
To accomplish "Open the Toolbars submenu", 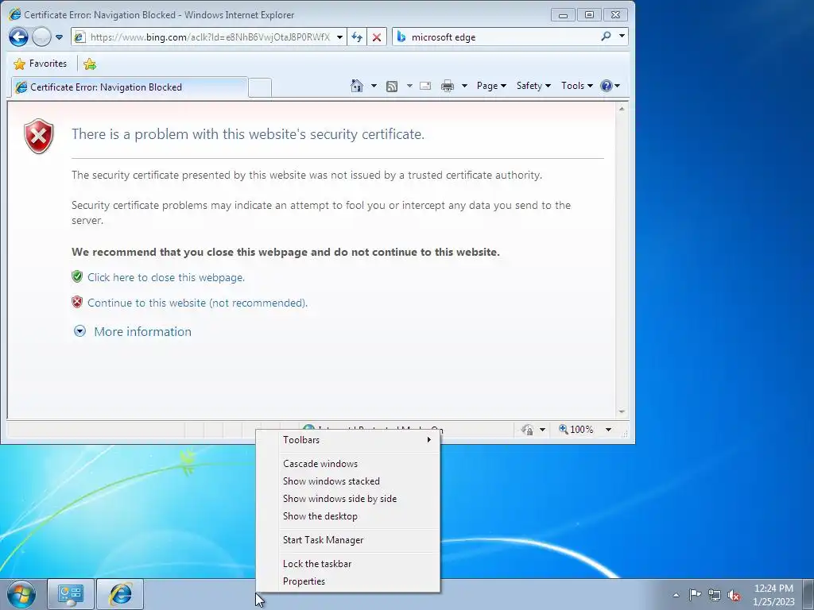I will [x=348, y=440].
